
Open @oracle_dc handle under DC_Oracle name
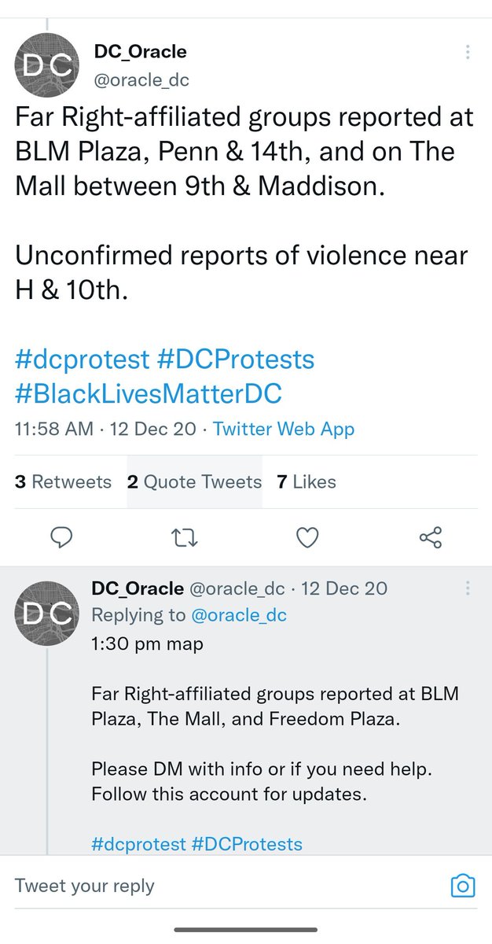(141, 79)
